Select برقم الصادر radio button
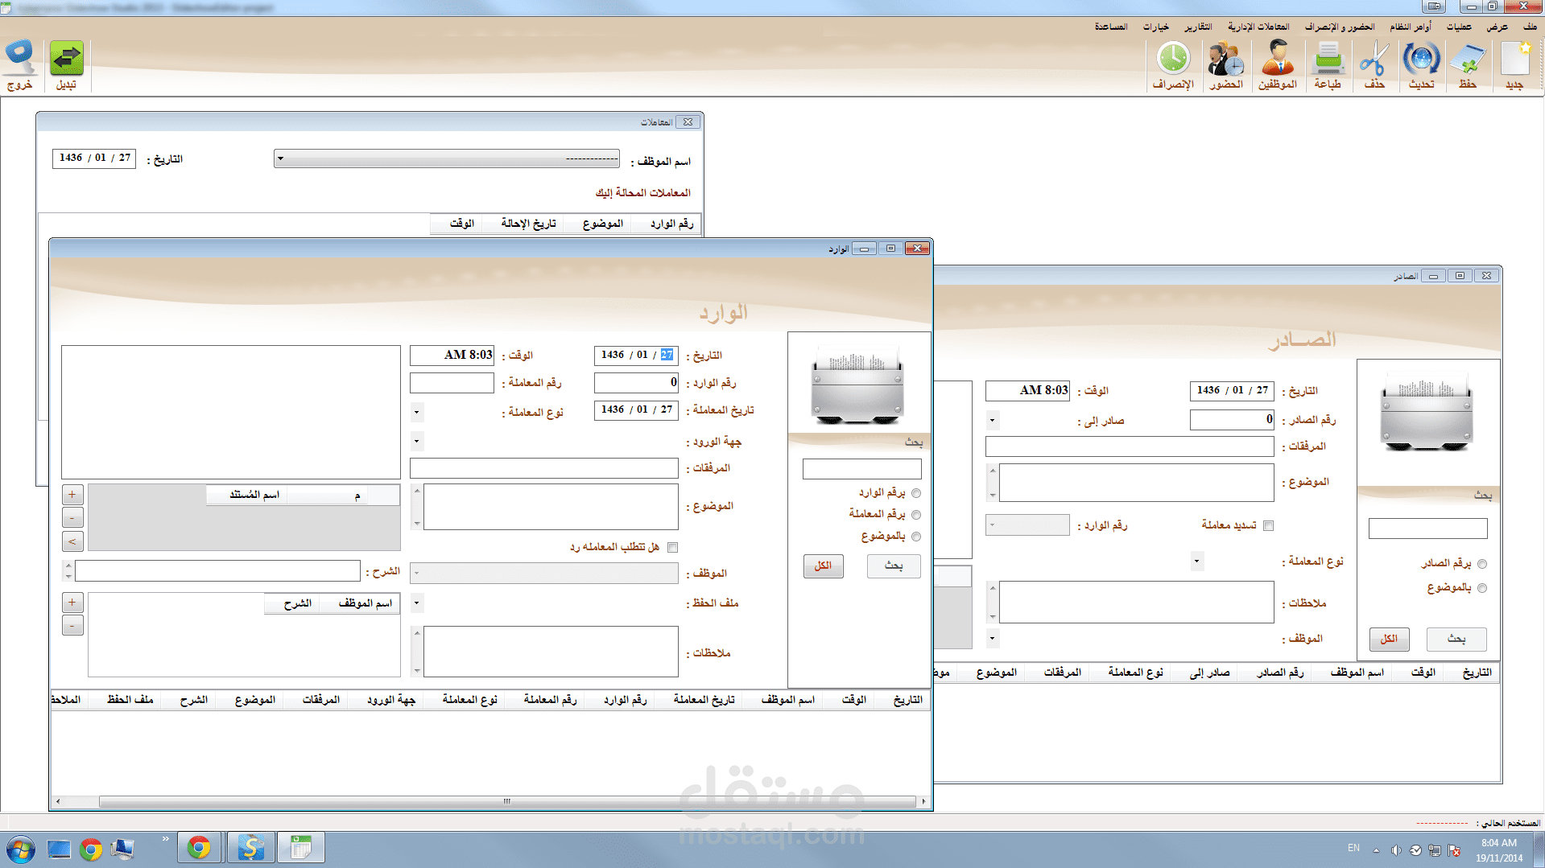This screenshot has width=1545, height=868. (x=1482, y=564)
